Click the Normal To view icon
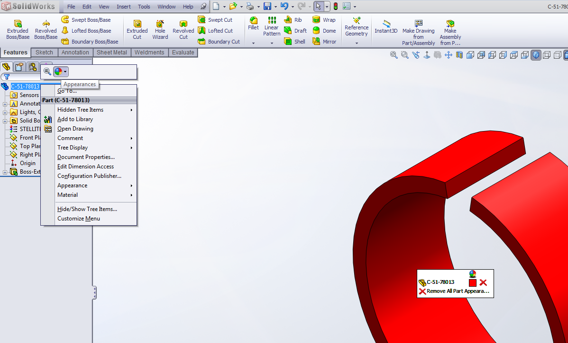 (427, 55)
